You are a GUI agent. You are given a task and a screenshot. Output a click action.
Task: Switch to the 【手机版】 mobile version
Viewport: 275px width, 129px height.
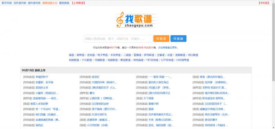tap(264, 3)
